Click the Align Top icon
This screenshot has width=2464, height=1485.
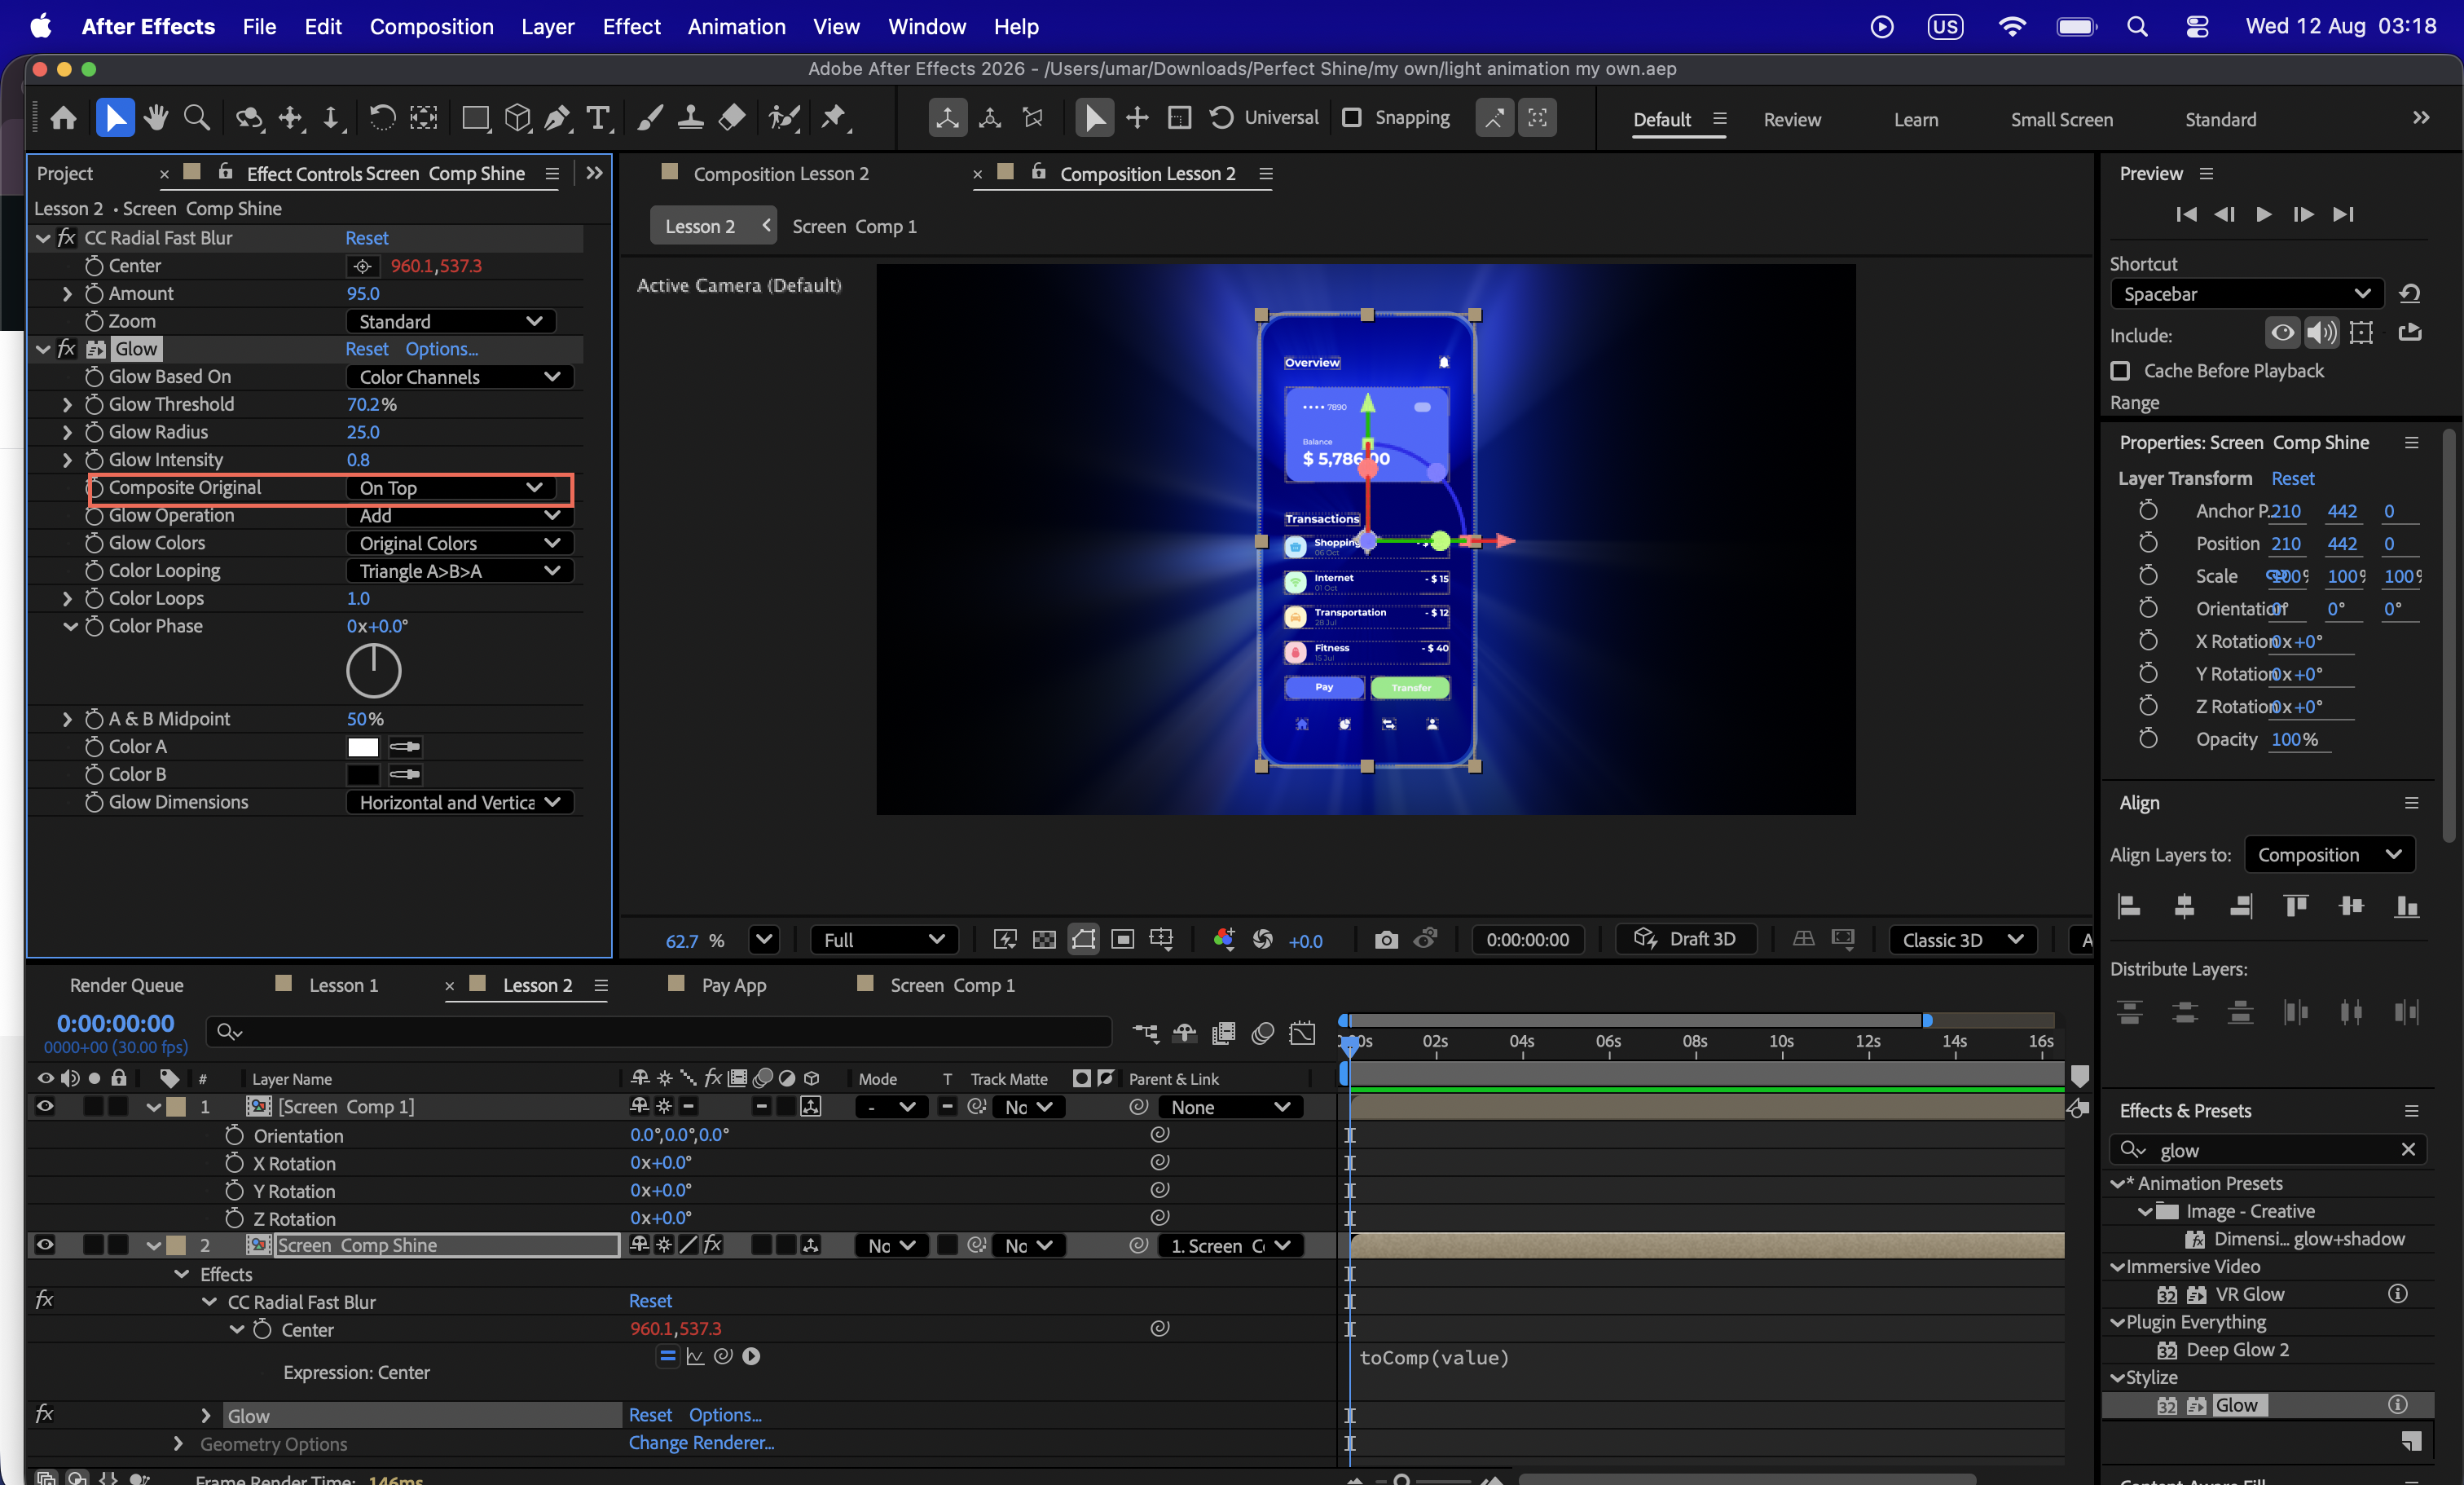2296,906
